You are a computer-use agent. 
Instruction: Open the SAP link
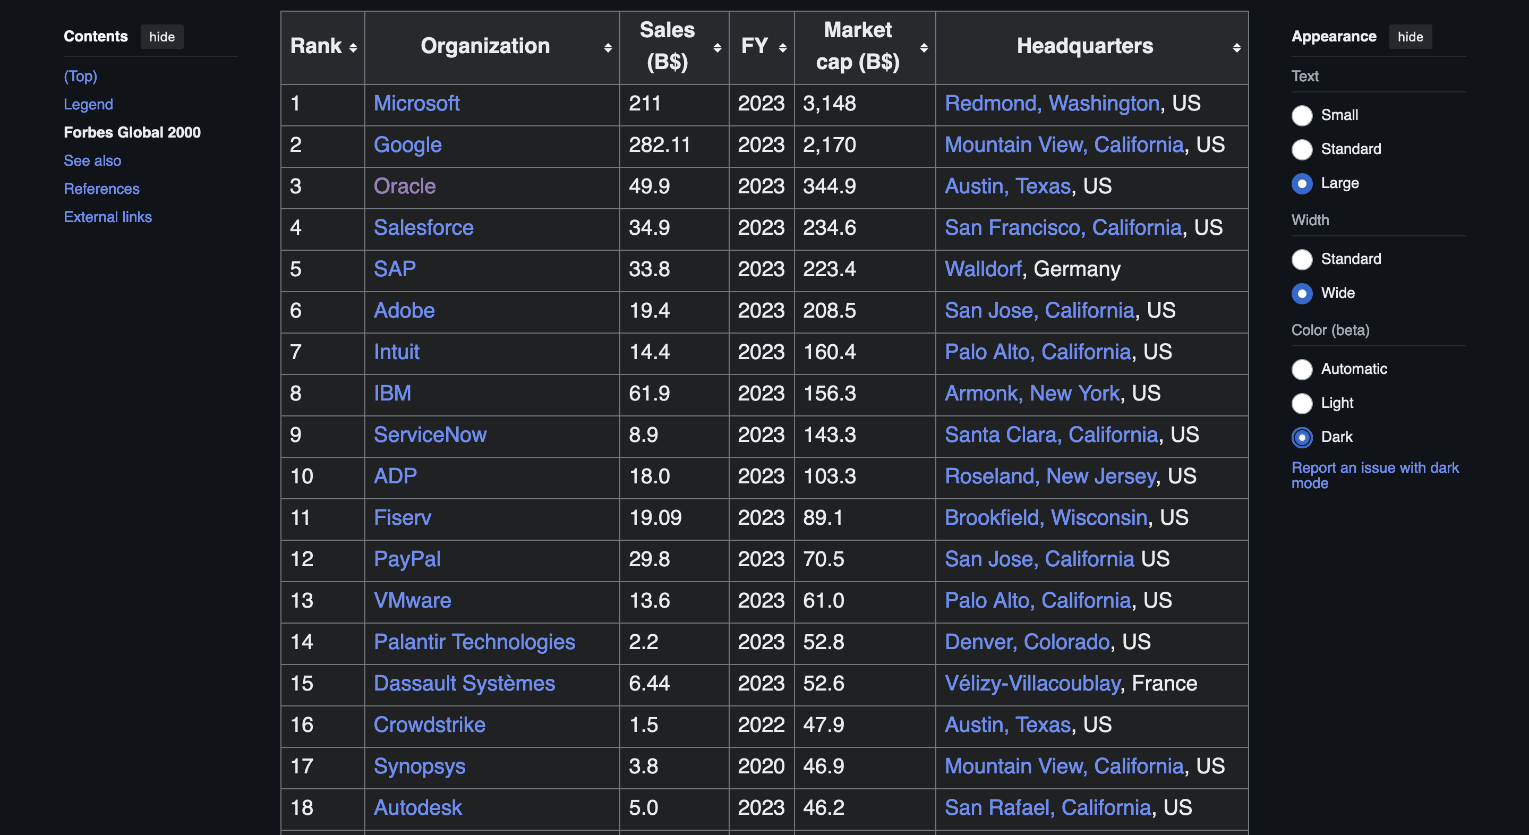tap(395, 269)
